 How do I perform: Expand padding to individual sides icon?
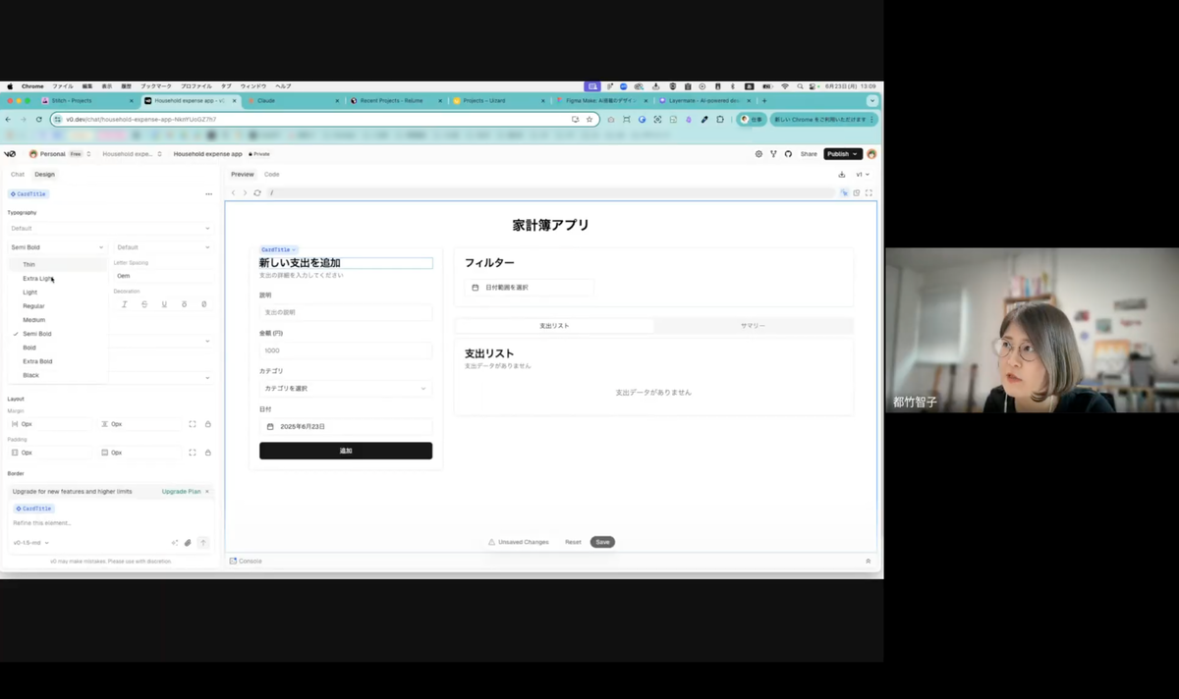[x=193, y=453]
